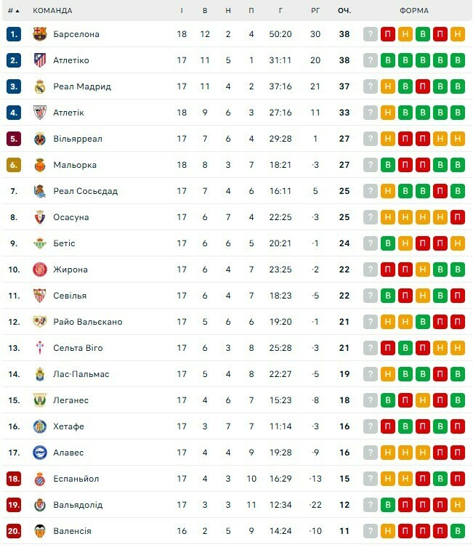Open the Атлетіко team link
The image size is (473, 547).
click(71, 60)
